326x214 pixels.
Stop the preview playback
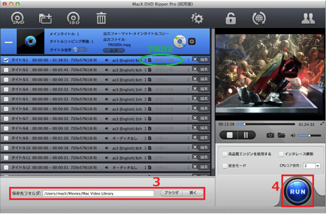pyautogui.click(x=230, y=136)
